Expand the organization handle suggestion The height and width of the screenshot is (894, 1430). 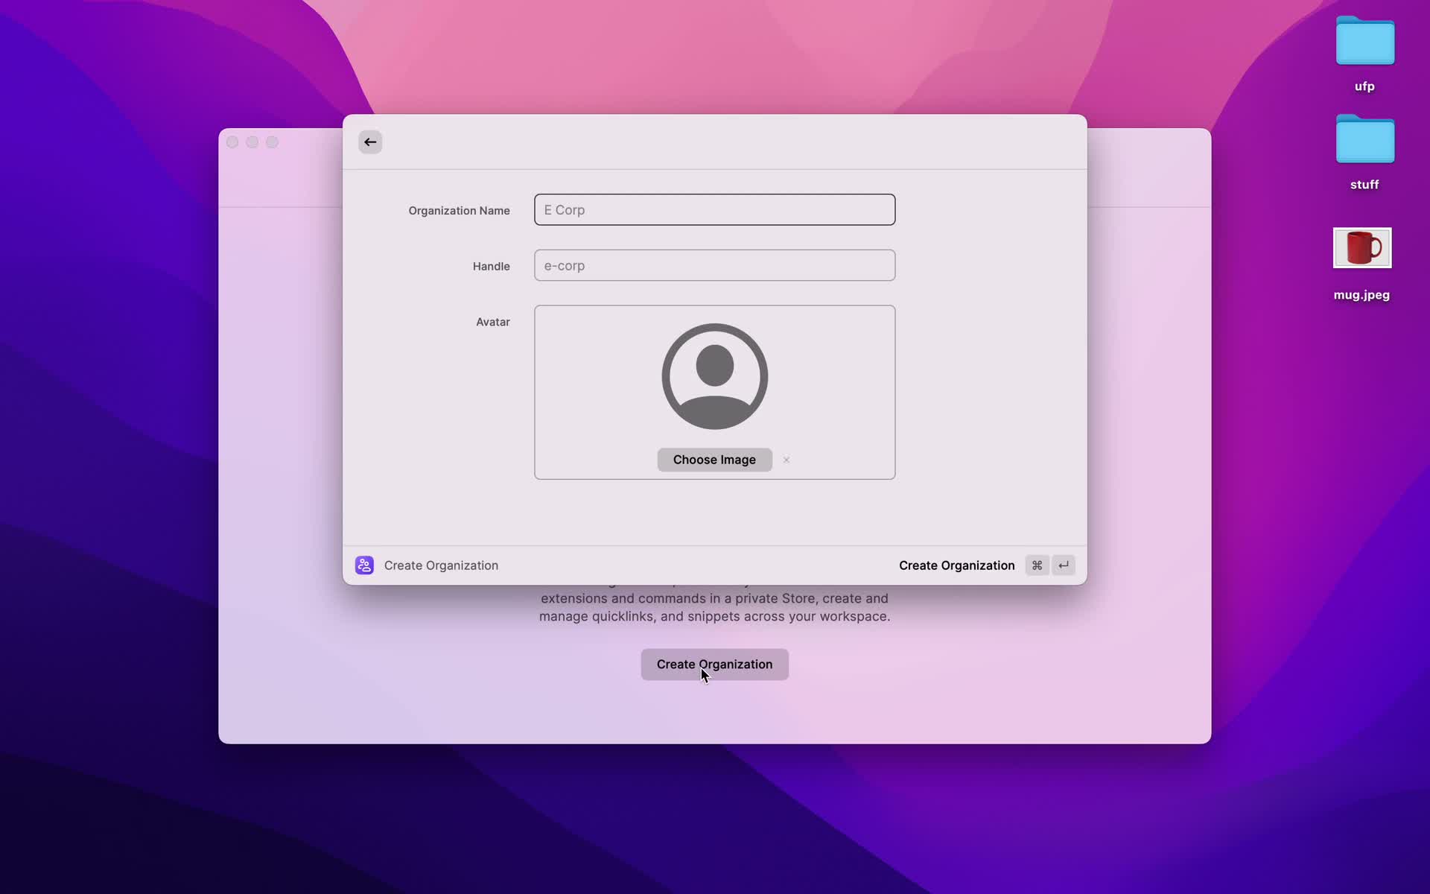(714, 266)
